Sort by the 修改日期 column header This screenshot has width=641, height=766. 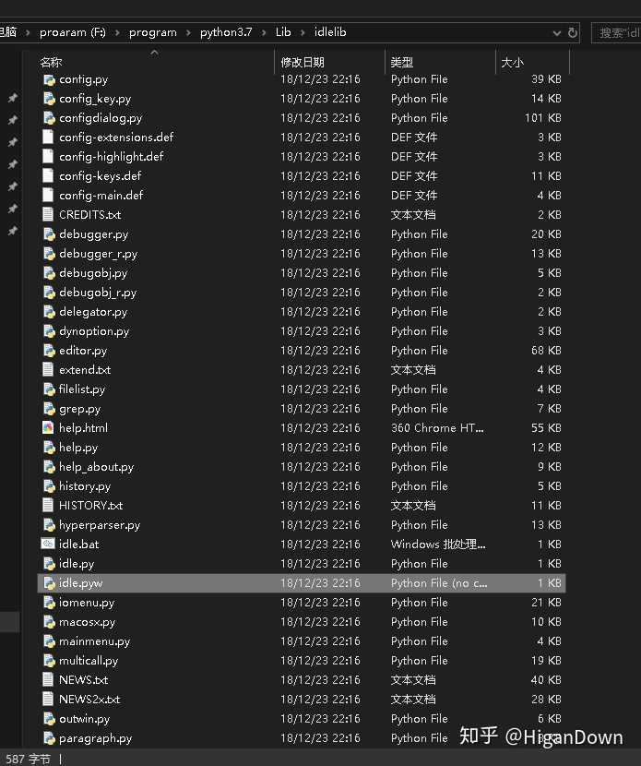click(x=303, y=63)
